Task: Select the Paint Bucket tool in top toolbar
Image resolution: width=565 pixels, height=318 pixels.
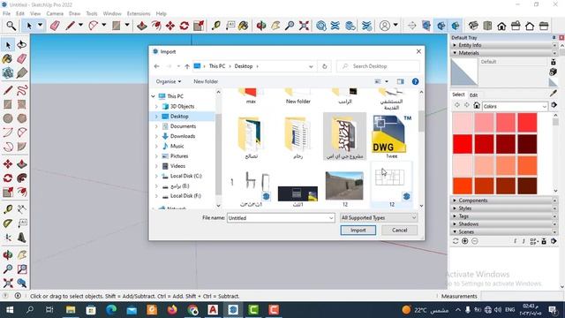Action: pos(244,26)
